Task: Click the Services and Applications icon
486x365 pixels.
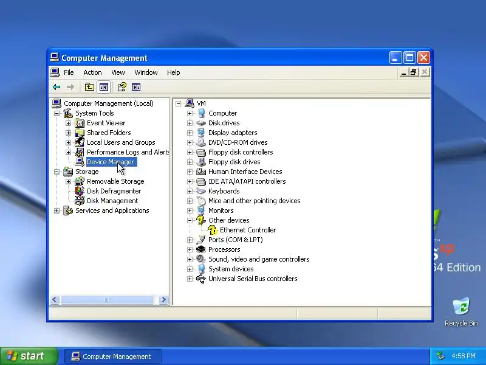Action: pyautogui.click(x=68, y=210)
